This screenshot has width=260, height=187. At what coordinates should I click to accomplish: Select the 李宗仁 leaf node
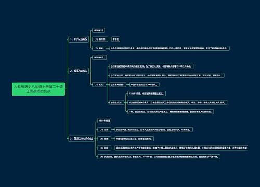(115, 39)
